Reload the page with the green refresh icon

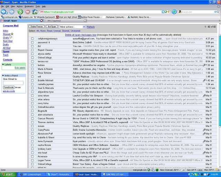pos(20,12)
